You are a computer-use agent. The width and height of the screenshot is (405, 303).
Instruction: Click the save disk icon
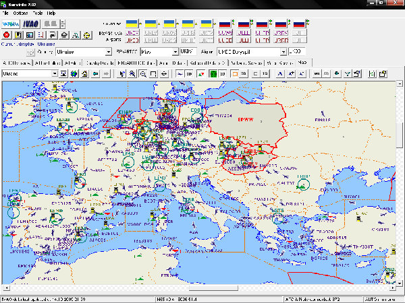(18, 35)
